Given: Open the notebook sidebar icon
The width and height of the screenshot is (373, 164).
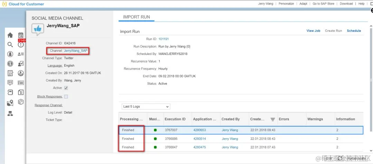Looking at the screenshot, I should [10, 92].
